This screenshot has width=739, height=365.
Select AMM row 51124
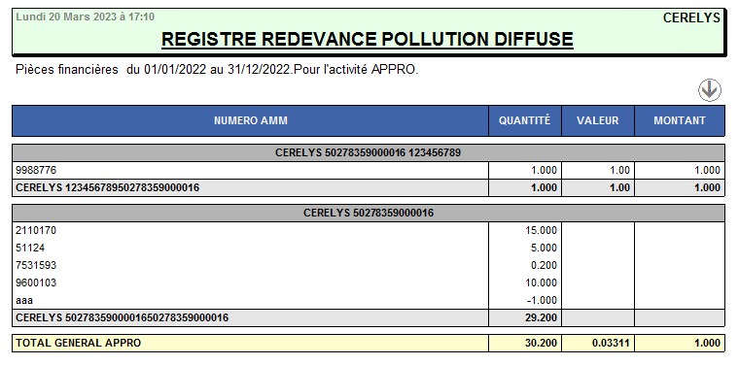(369, 248)
